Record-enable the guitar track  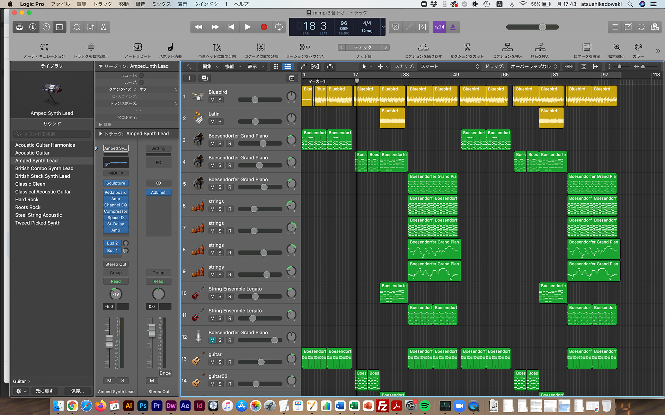pos(230,362)
